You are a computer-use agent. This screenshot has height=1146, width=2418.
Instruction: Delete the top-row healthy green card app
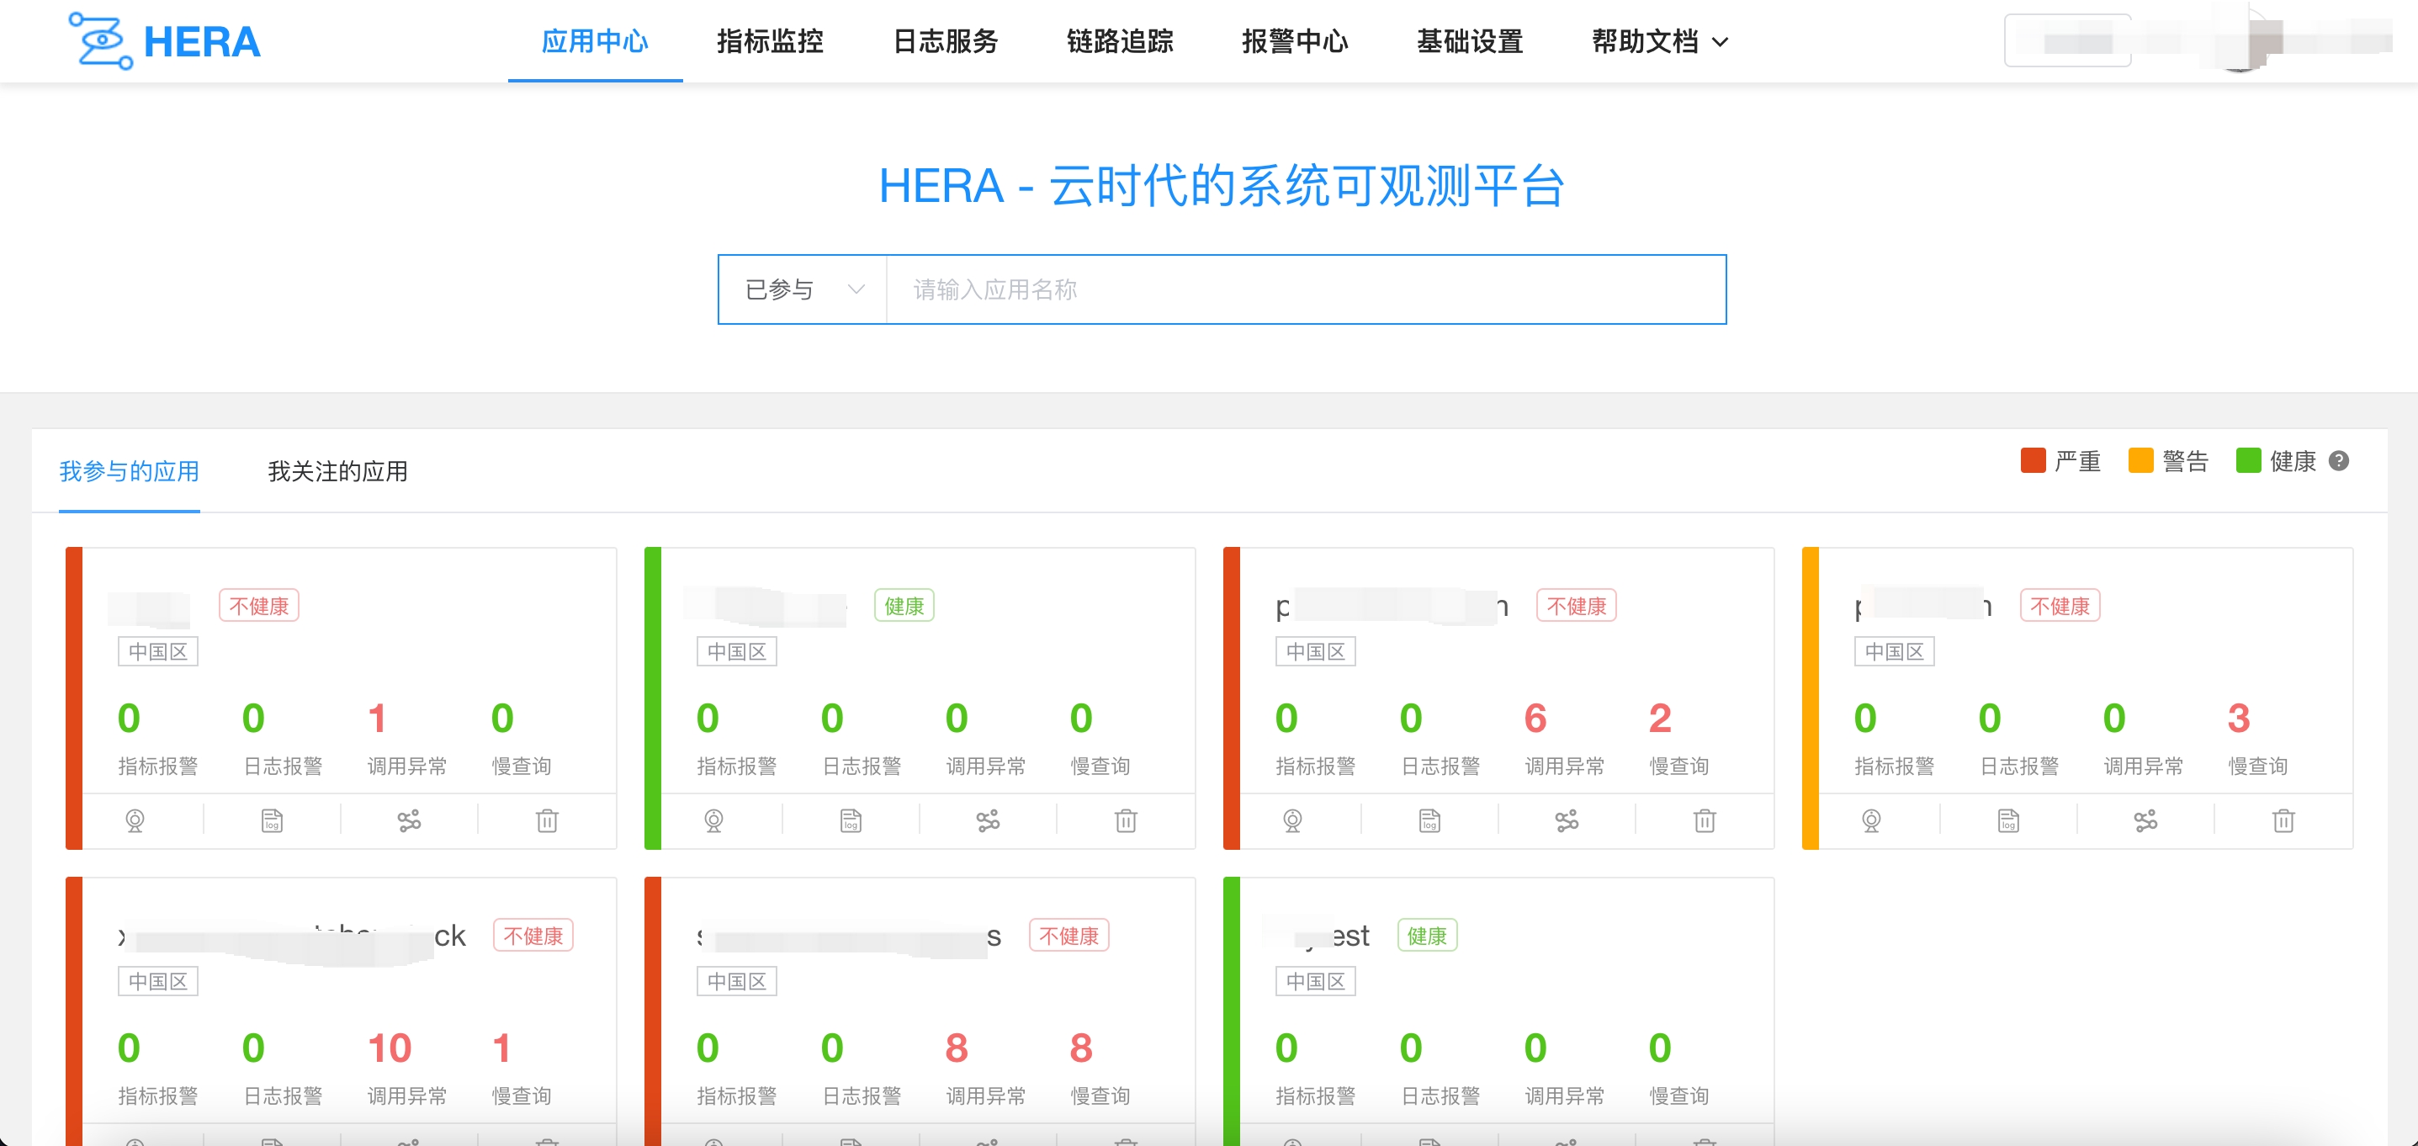(1126, 821)
